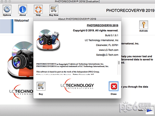
Task: Click Independent JPEG Group license line
Action: point(68,72)
